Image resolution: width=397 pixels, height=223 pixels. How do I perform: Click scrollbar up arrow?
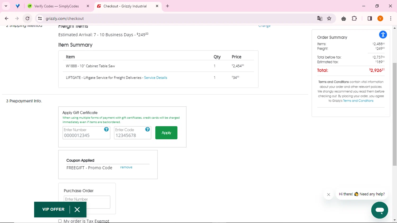tap(395, 28)
